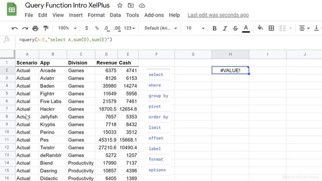This screenshot has height=181, width=322.
Task: Open the Add-ons menu
Action: [154, 15]
